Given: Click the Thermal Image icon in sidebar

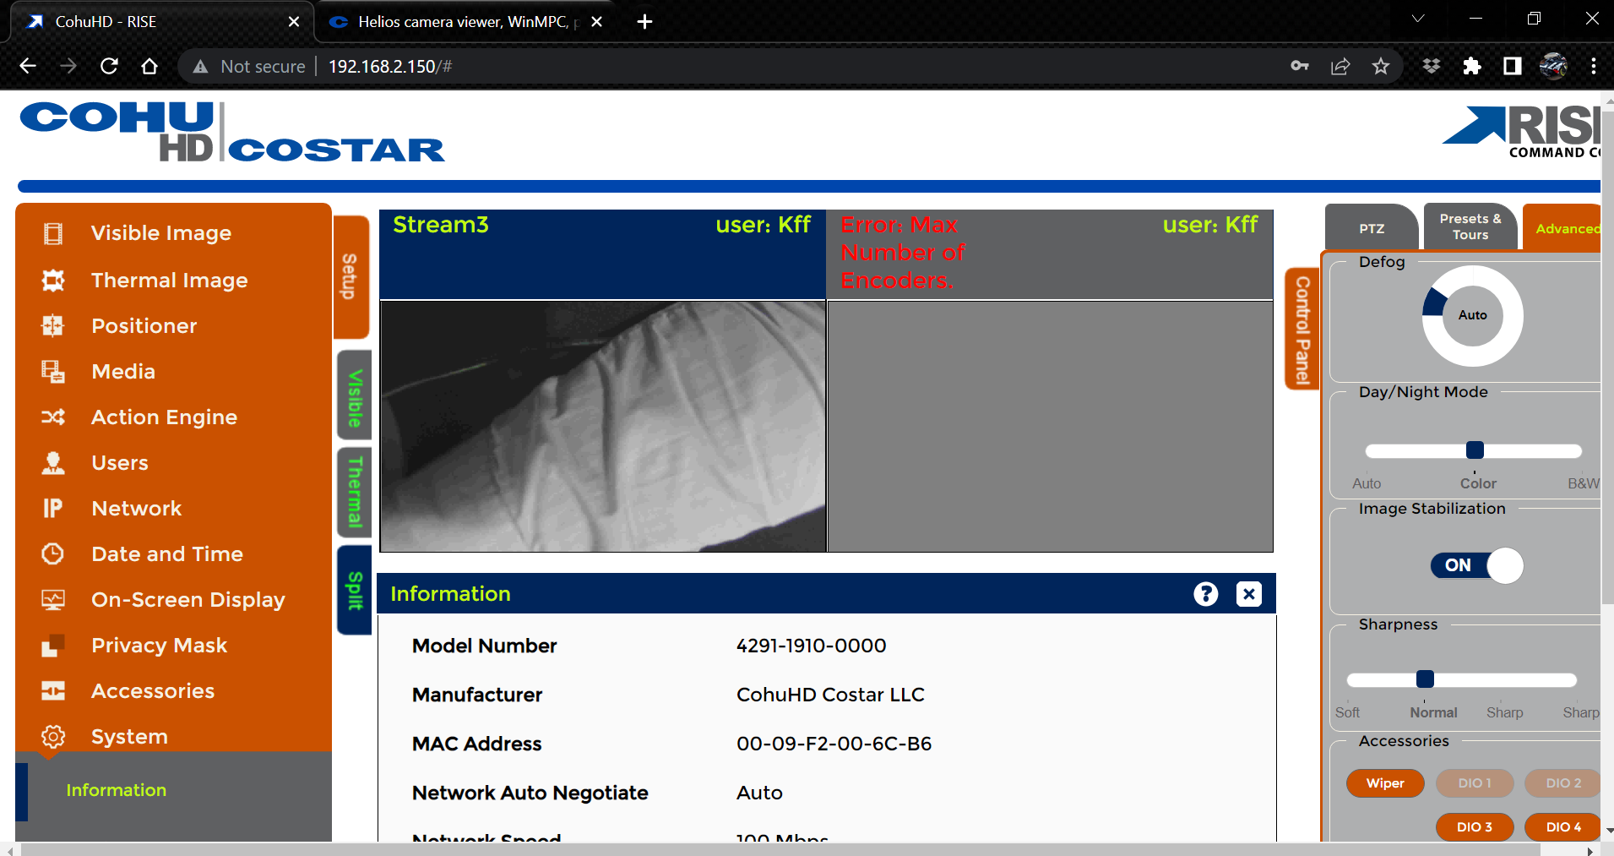Looking at the screenshot, I should click(53, 281).
